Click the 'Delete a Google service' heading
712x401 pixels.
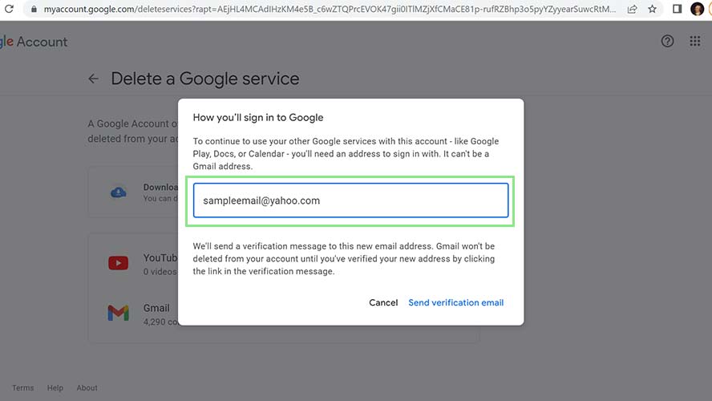pyautogui.click(x=205, y=79)
